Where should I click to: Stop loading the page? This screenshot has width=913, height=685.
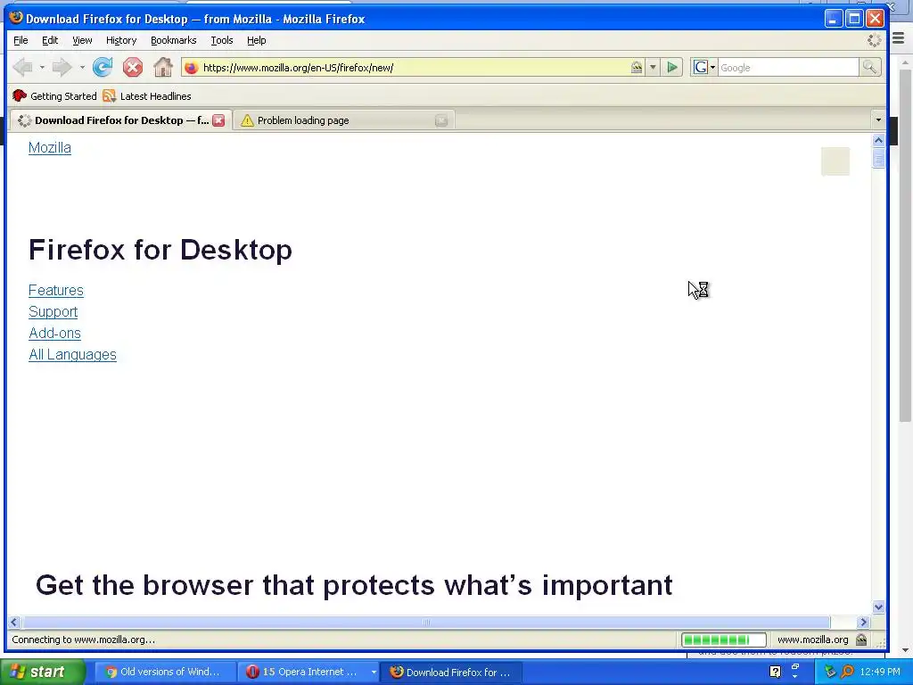pos(133,68)
